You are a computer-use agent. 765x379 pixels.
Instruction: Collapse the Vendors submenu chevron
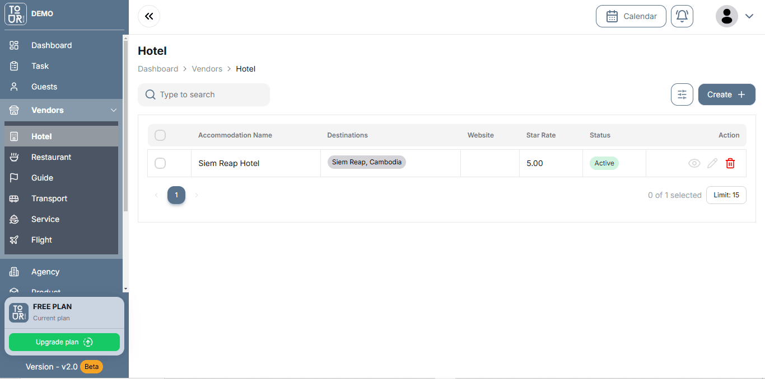coord(114,110)
